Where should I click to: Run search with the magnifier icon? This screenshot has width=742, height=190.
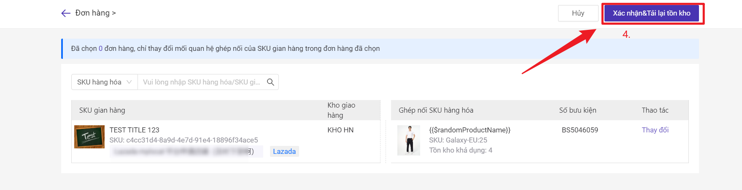click(x=270, y=82)
